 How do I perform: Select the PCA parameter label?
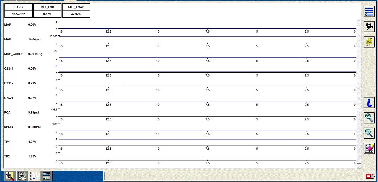click(7, 112)
